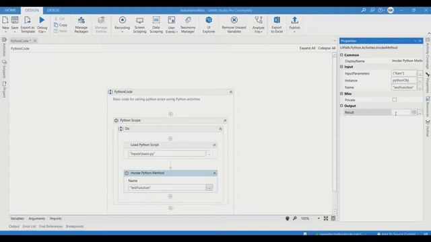Open help menu icon
This screenshot has width=431, height=242.
coord(380,10)
